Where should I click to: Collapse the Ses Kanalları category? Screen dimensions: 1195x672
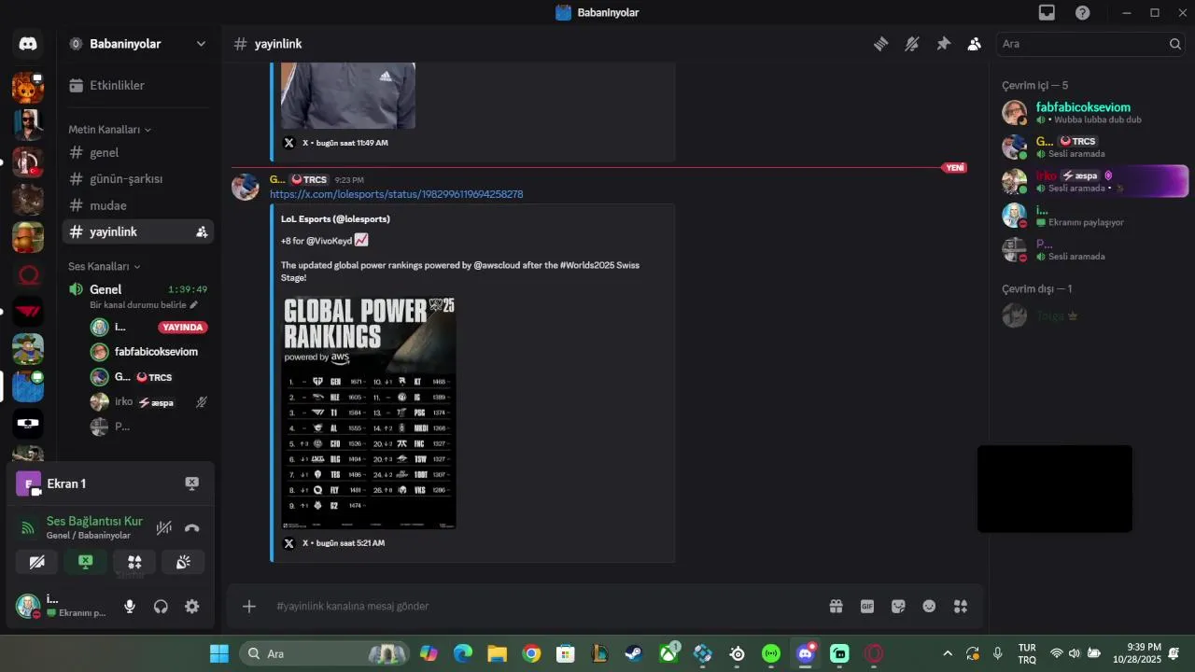coord(105,266)
